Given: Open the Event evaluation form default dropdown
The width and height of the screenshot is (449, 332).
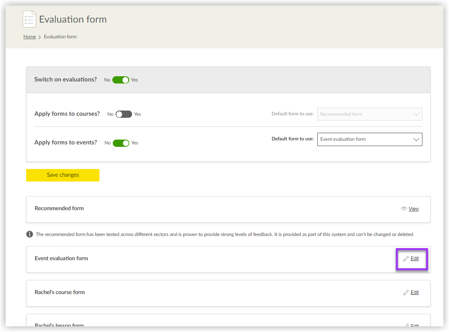Looking at the screenshot, I should pos(369,139).
